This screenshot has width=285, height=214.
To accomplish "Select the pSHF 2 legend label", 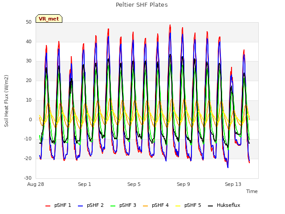I will point(95,205).
